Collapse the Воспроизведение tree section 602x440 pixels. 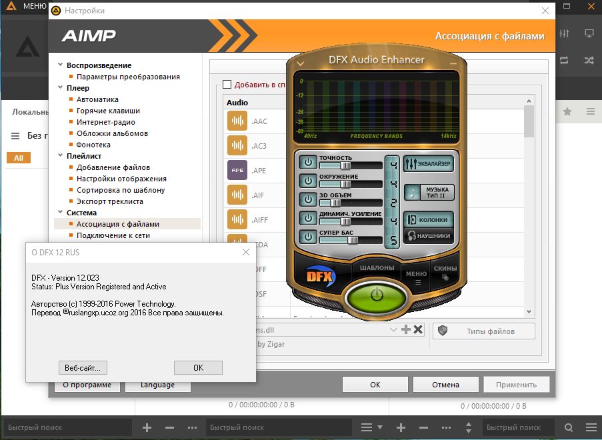[60, 65]
